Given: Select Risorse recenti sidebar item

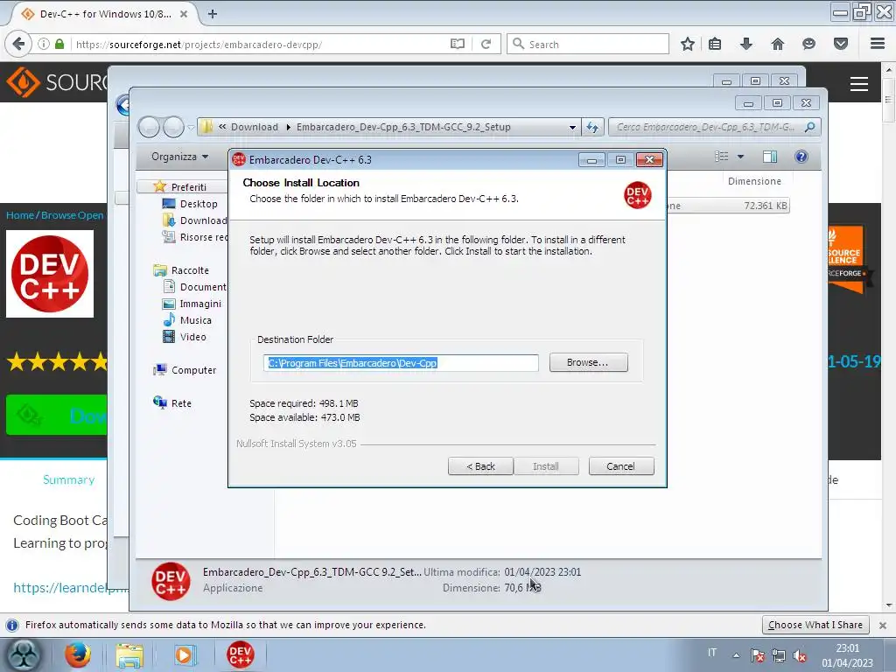Looking at the screenshot, I should point(194,237).
